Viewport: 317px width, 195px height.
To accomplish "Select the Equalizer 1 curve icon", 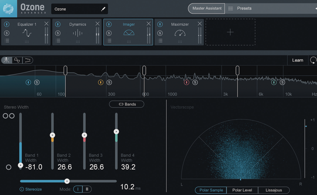I will click(x=27, y=33).
